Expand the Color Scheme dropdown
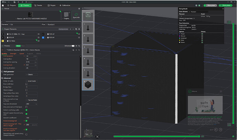The height and width of the screenshot is (140, 237). [198, 12]
